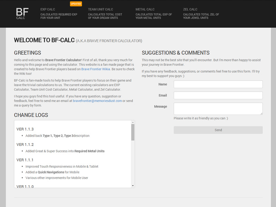The height and width of the screenshot is (207, 276).
Task: Grab the Message box resize handle
Action: [261, 113]
